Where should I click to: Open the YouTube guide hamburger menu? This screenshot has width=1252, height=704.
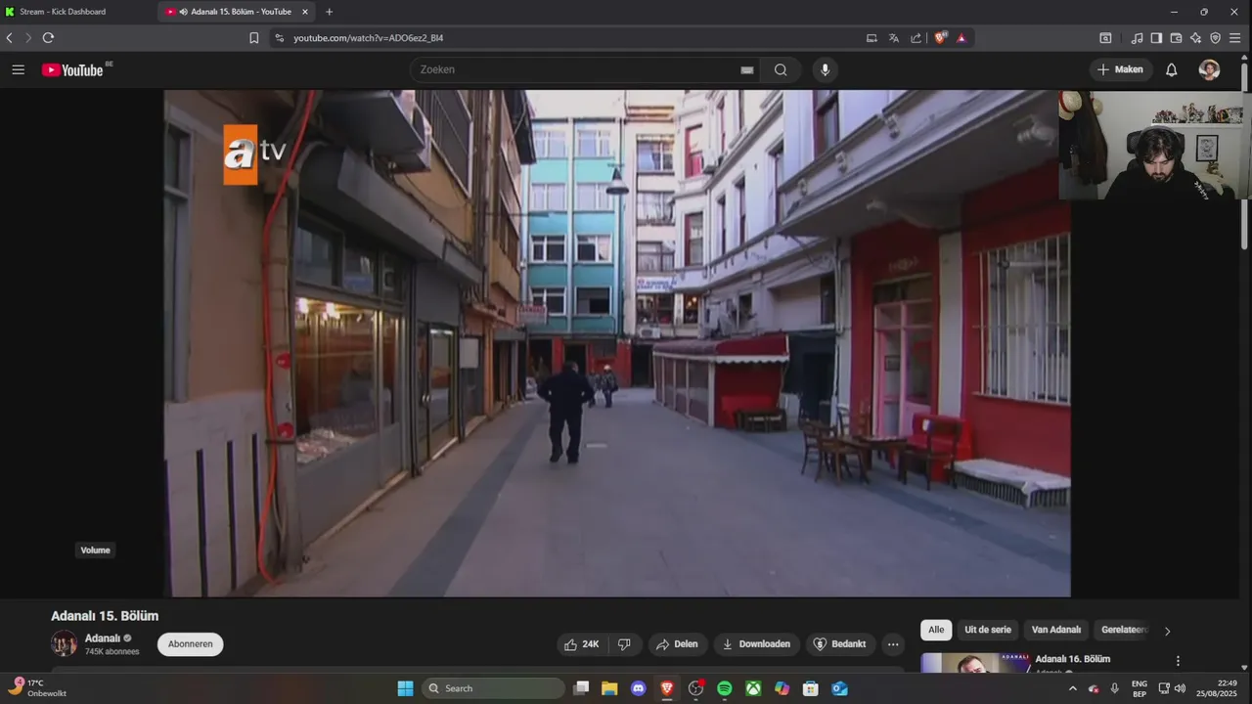18,69
